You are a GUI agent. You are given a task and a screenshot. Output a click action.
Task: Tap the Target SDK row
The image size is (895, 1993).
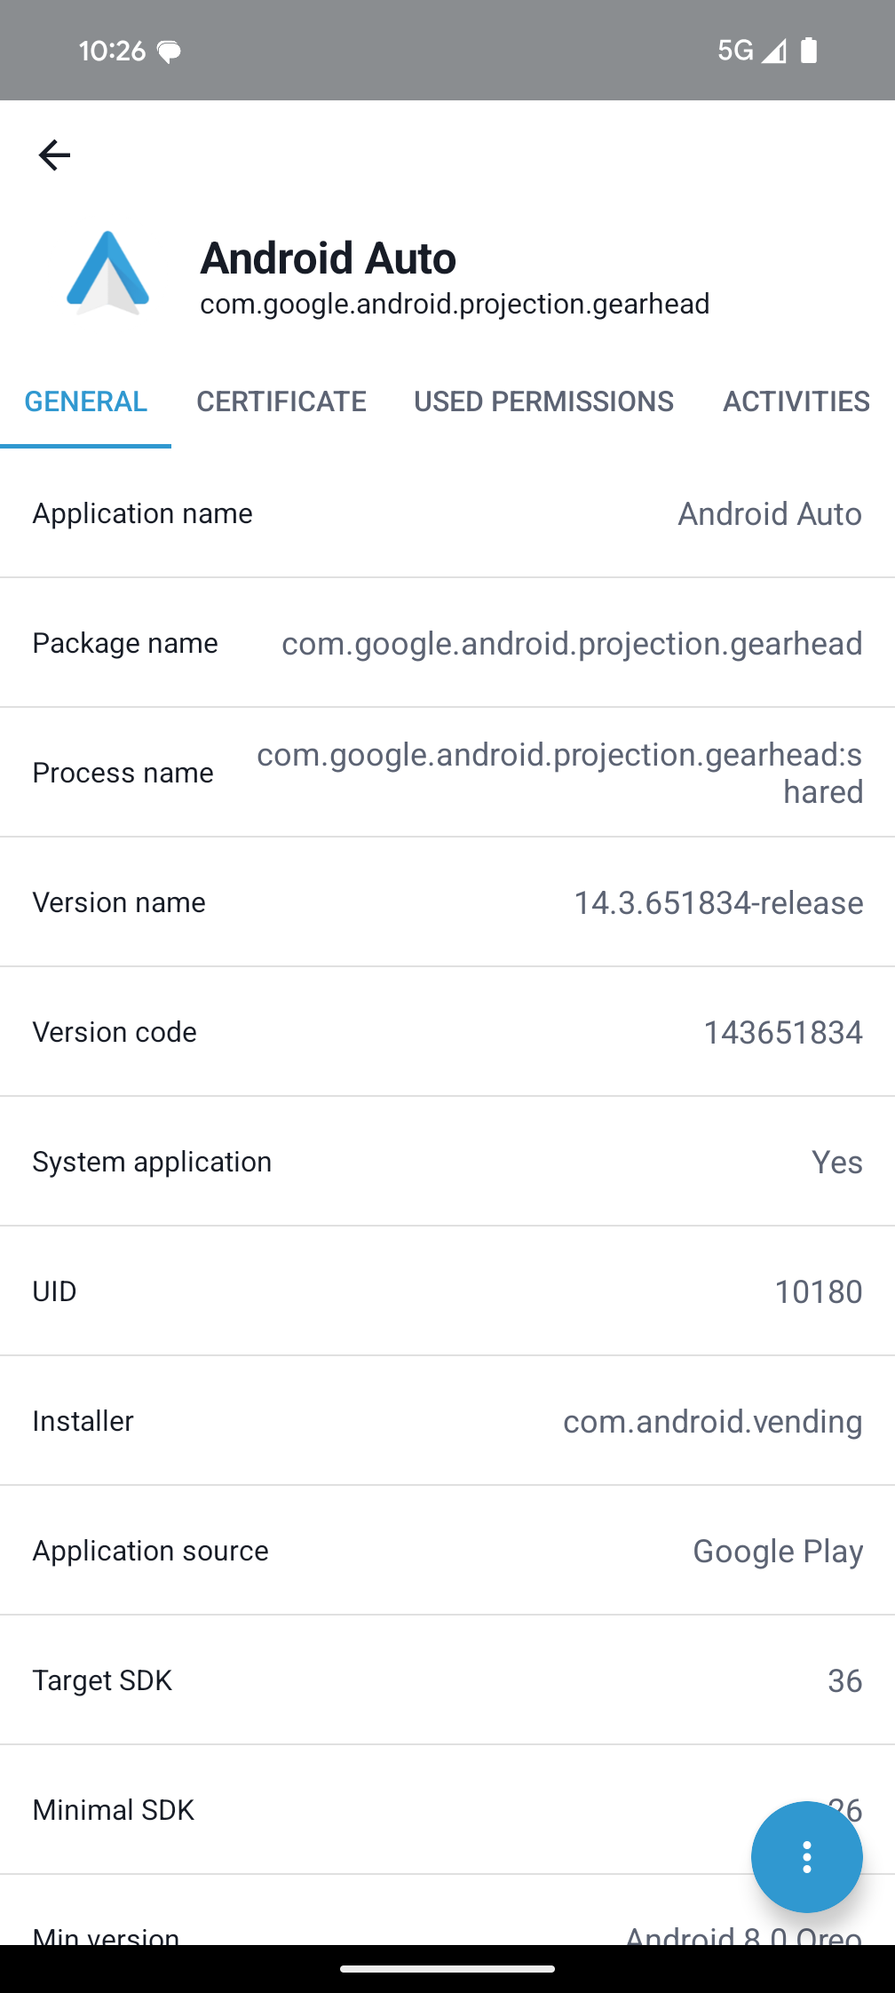(447, 1680)
